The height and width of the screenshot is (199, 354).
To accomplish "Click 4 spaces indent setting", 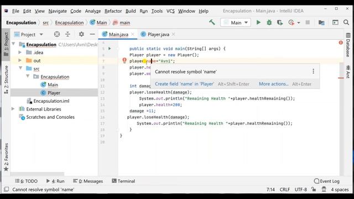I will click(x=340, y=189).
